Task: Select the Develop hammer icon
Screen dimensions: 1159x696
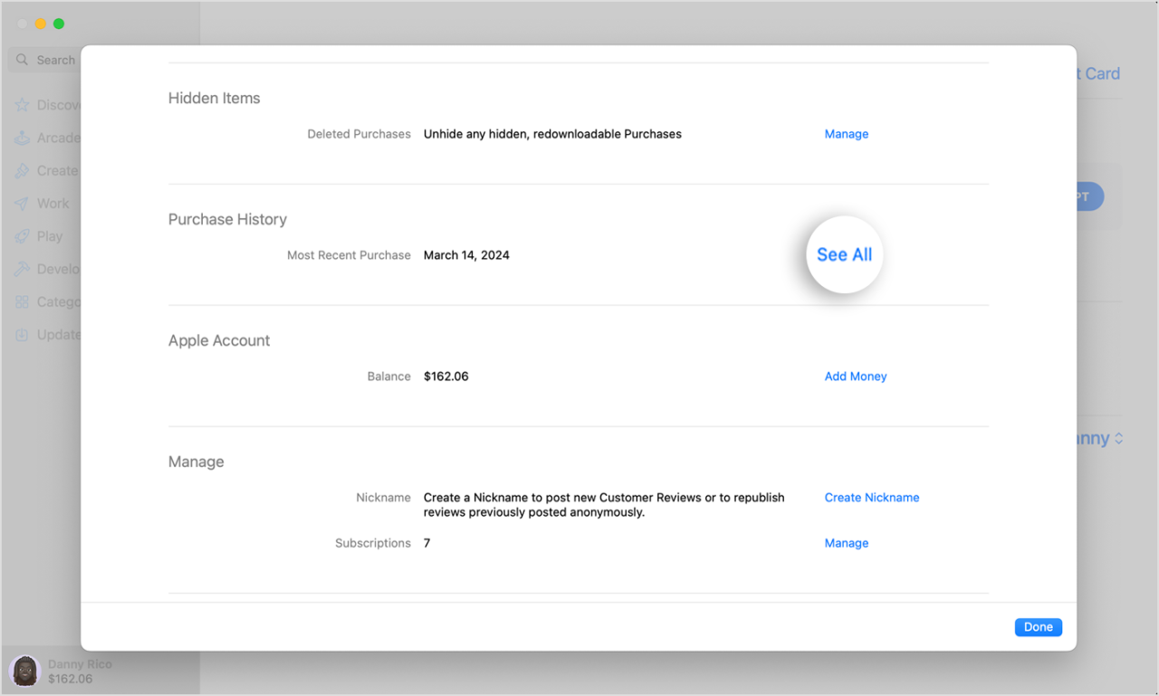Action: [x=22, y=269]
